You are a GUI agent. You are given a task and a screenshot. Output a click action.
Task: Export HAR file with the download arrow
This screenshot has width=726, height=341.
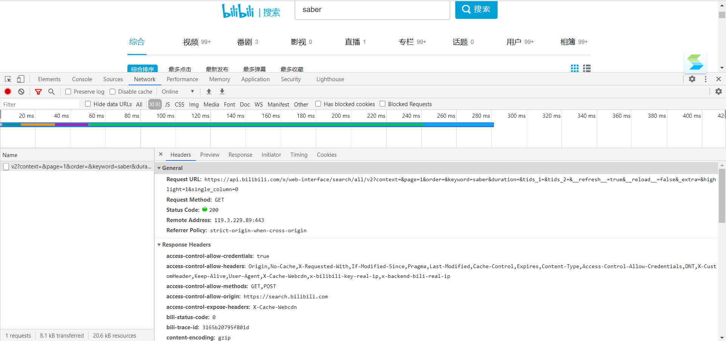[x=222, y=91]
